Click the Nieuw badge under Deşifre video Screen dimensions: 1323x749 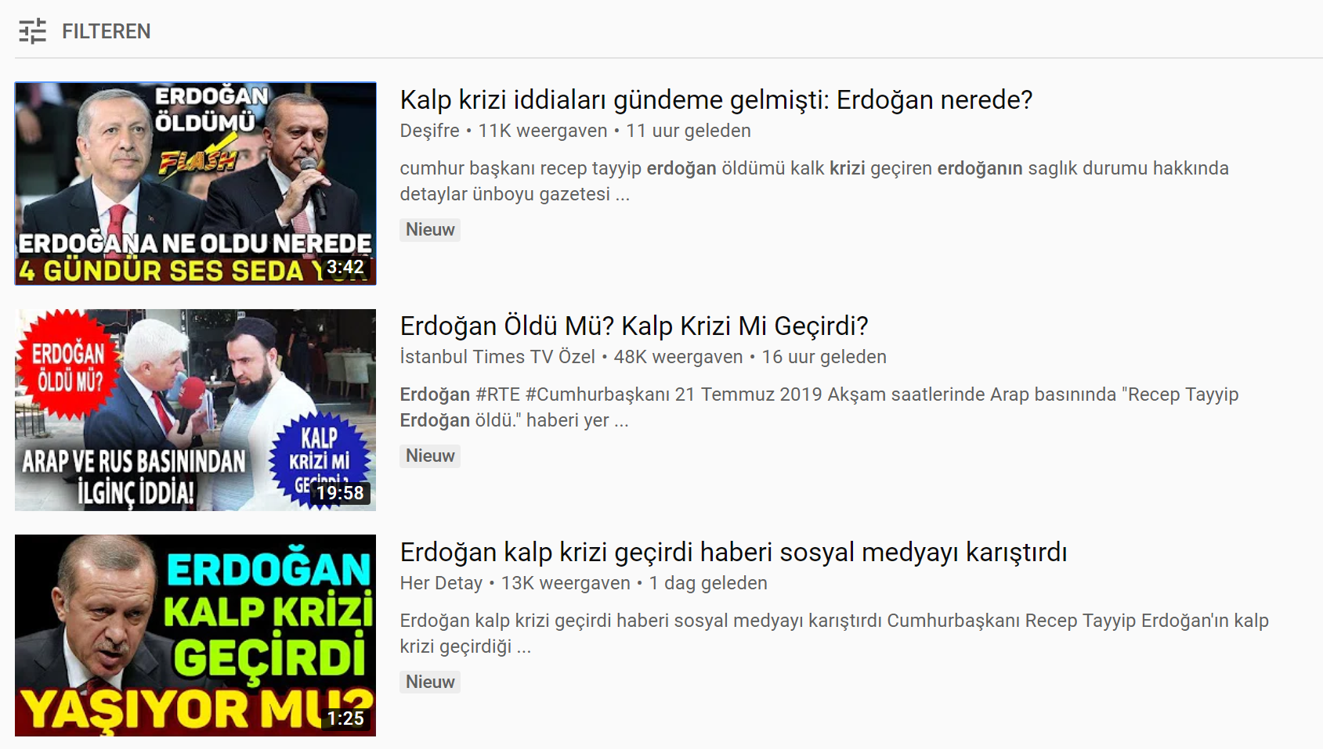430,229
